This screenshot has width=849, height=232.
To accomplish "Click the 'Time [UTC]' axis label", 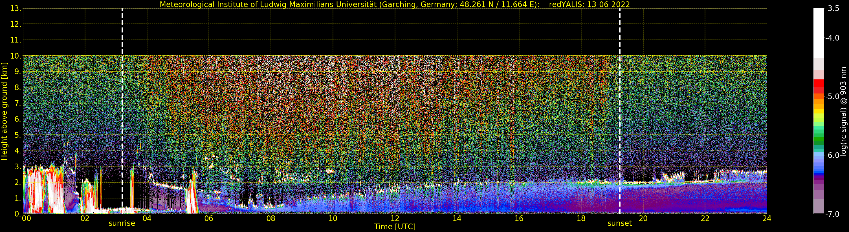I will 395,227.
